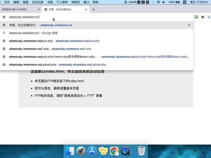This screenshot has width=211, height=158.
Task: Close the 恭喜，站点创建成功 tab
Action: coord(86,9)
